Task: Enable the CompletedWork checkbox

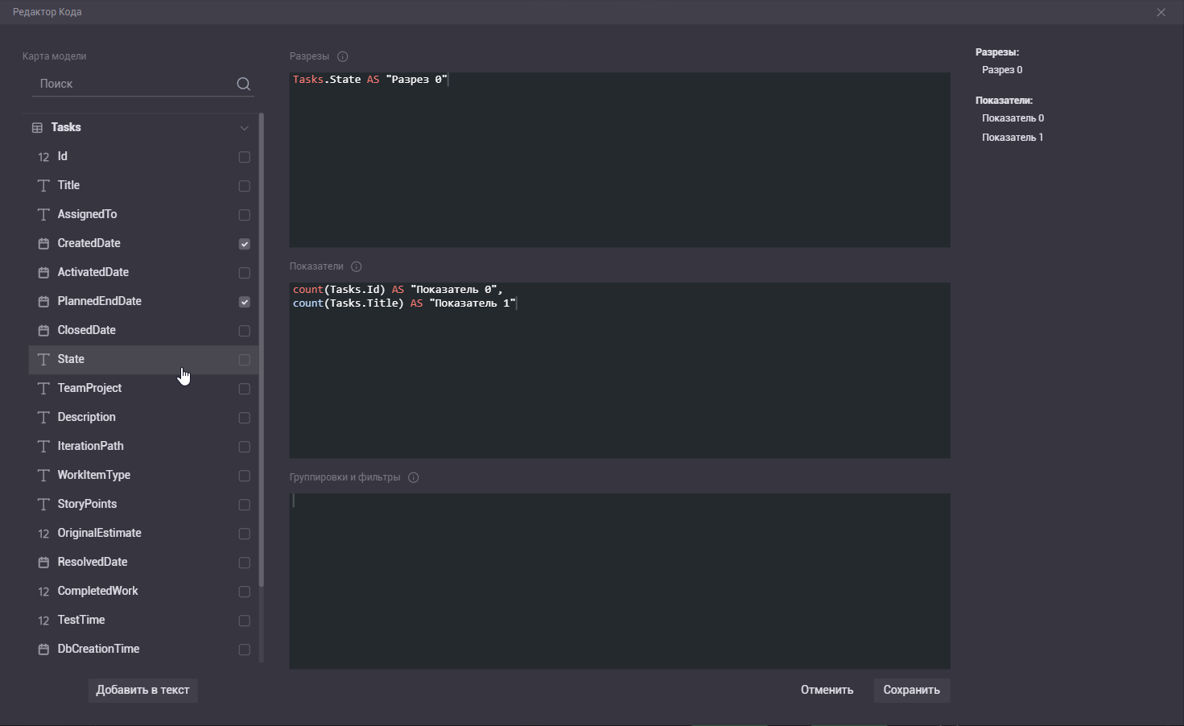Action: point(244,592)
